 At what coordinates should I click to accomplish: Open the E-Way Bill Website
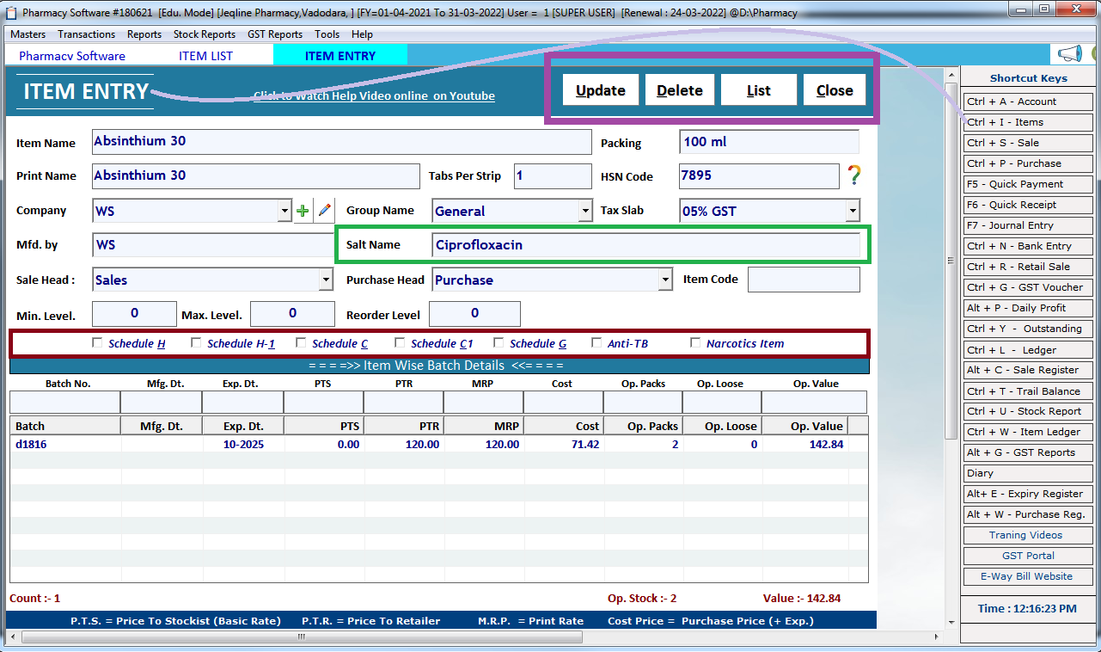click(1027, 575)
